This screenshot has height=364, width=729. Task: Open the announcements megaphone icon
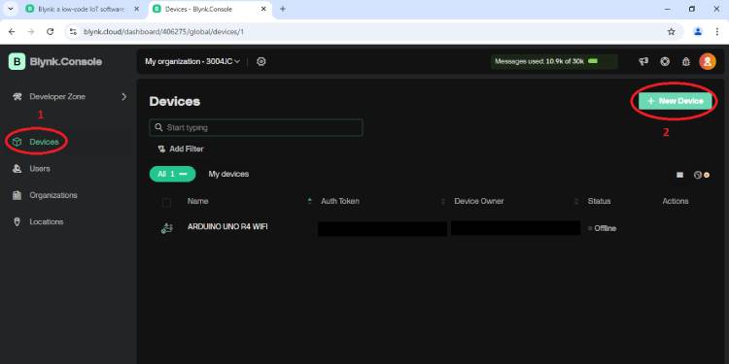tap(643, 61)
